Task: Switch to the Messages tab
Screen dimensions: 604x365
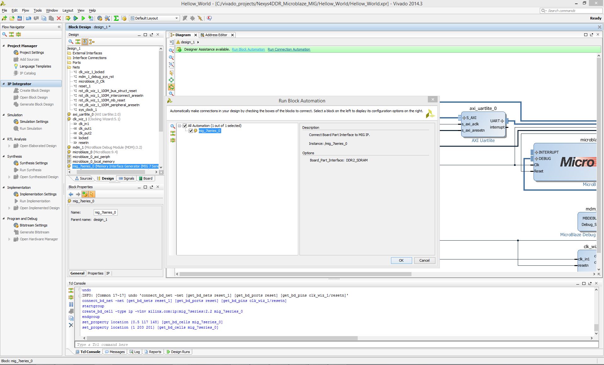Action: click(115, 352)
